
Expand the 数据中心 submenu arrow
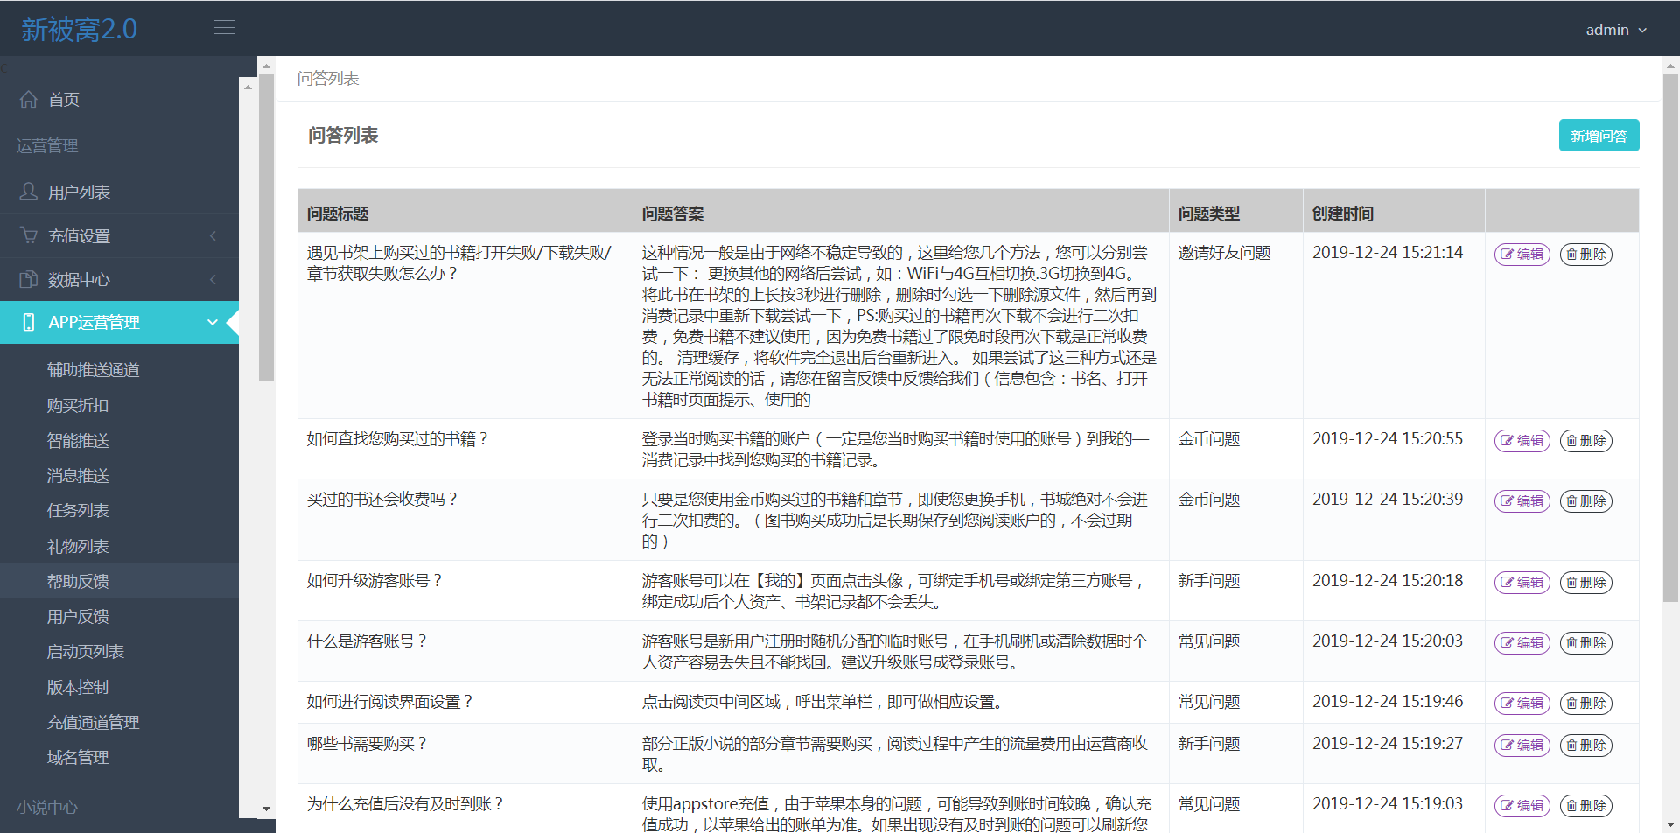(x=213, y=280)
